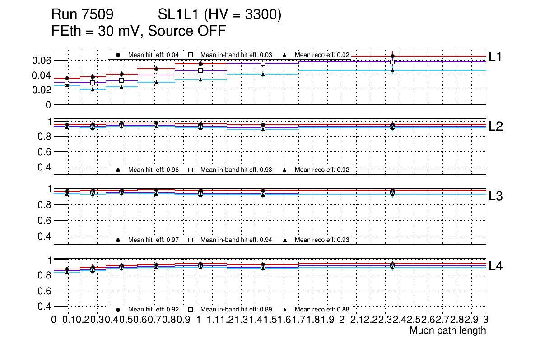Click the 'SL1L1 (HV = 3300)' header text
This screenshot has width=540, height=349.
click(x=219, y=15)
